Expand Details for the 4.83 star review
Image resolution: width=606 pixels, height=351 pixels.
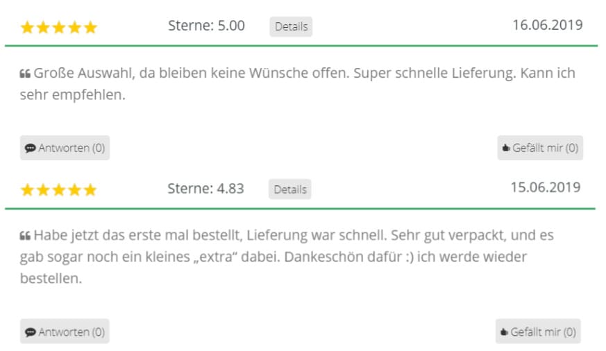pos(290,189)
